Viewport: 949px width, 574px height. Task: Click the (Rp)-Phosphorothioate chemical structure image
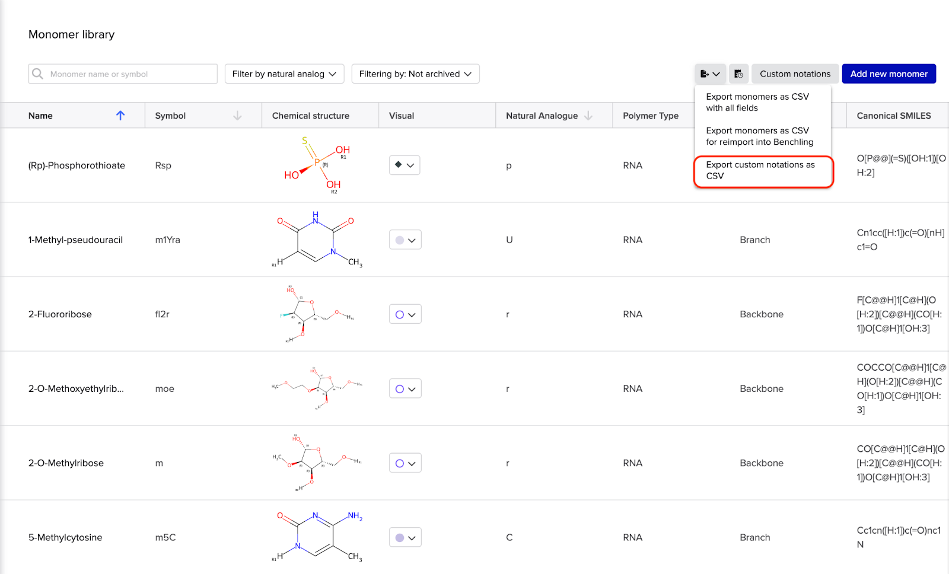pyautogui.click(x=317, y=165)
